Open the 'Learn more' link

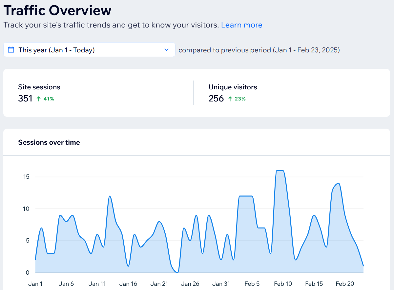[241, 25]
